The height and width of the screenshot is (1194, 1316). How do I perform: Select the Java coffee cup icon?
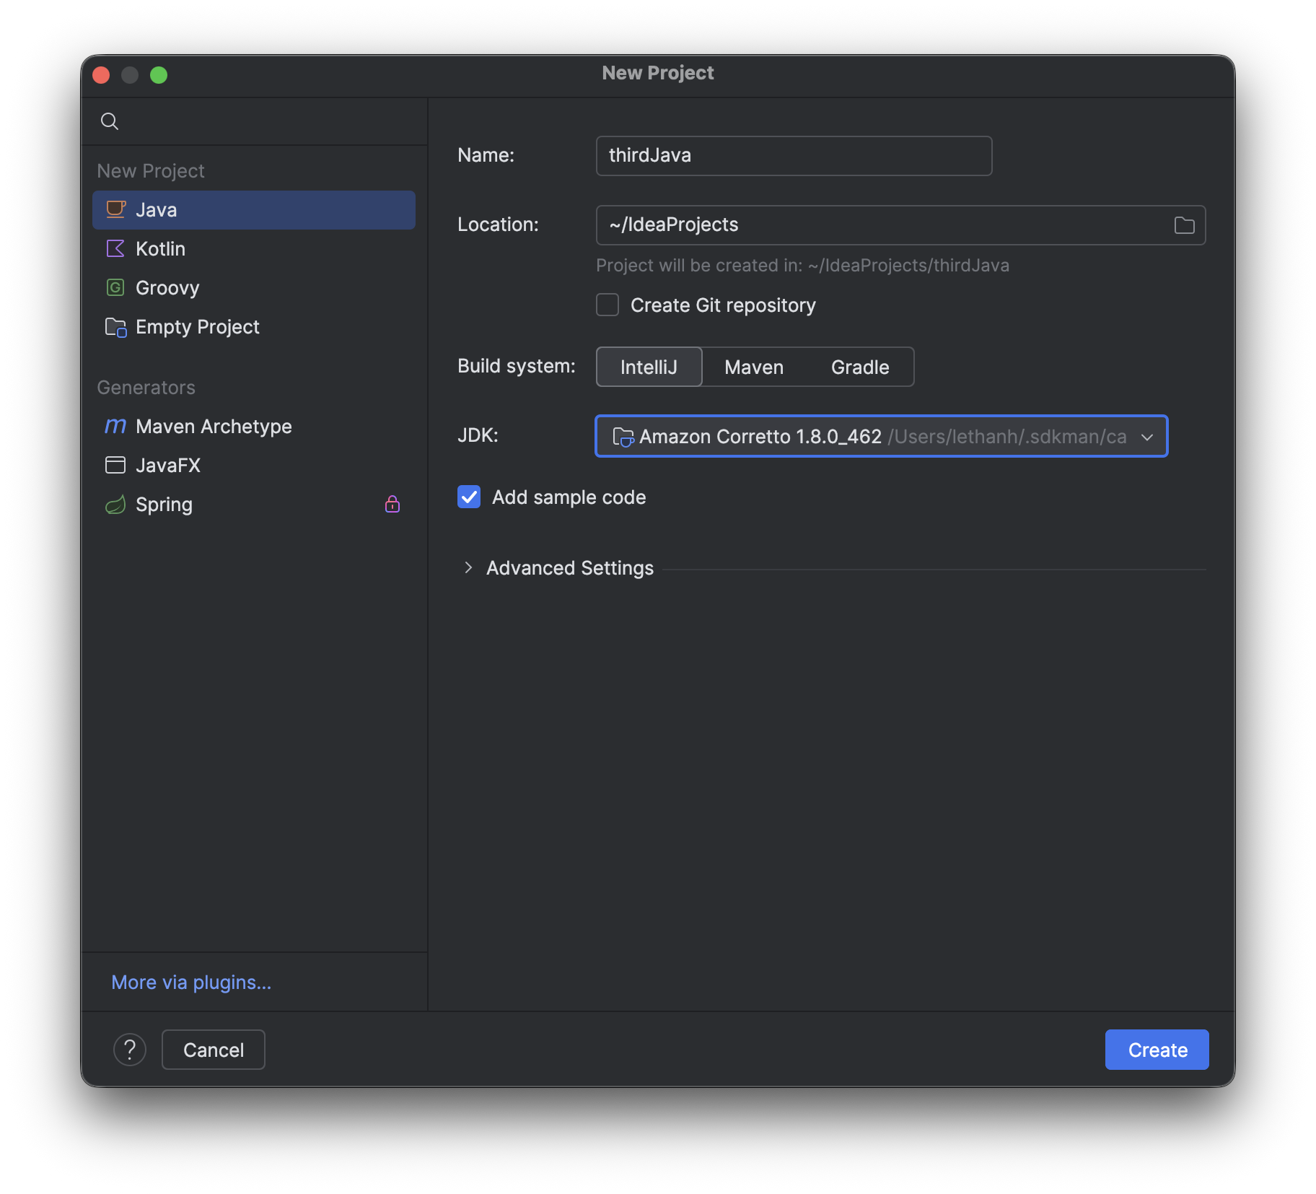115,210
